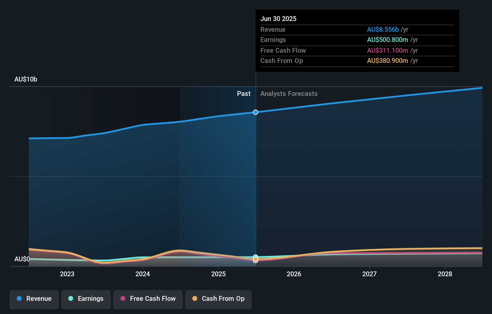
Task: Click the 2024 x-axis label
Action: (x=143, y=274)
